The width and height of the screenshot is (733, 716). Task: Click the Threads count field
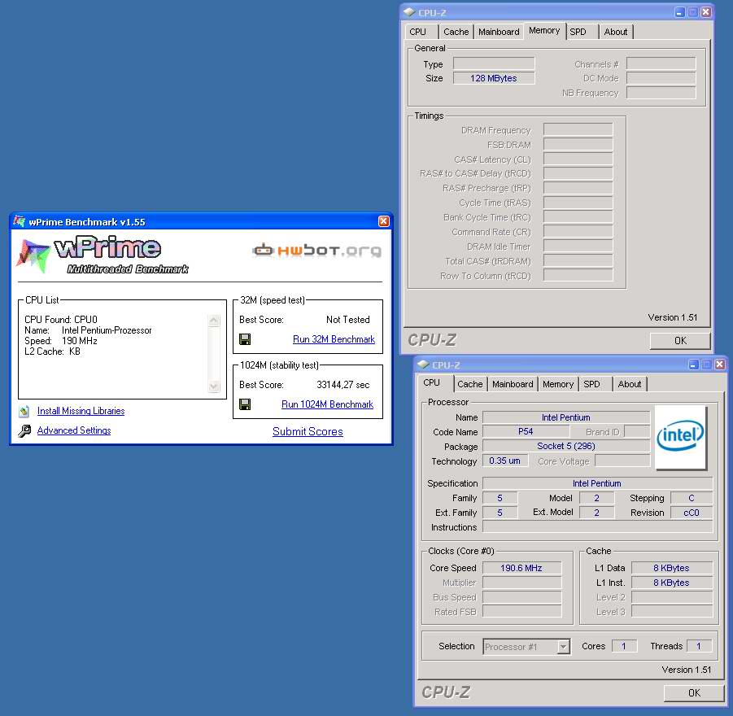[699, 646]
